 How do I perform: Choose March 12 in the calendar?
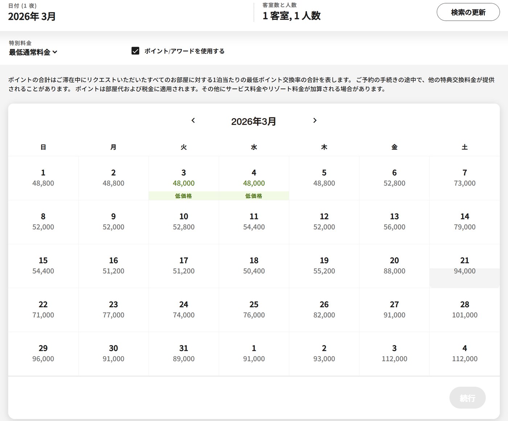pos(324,222)
